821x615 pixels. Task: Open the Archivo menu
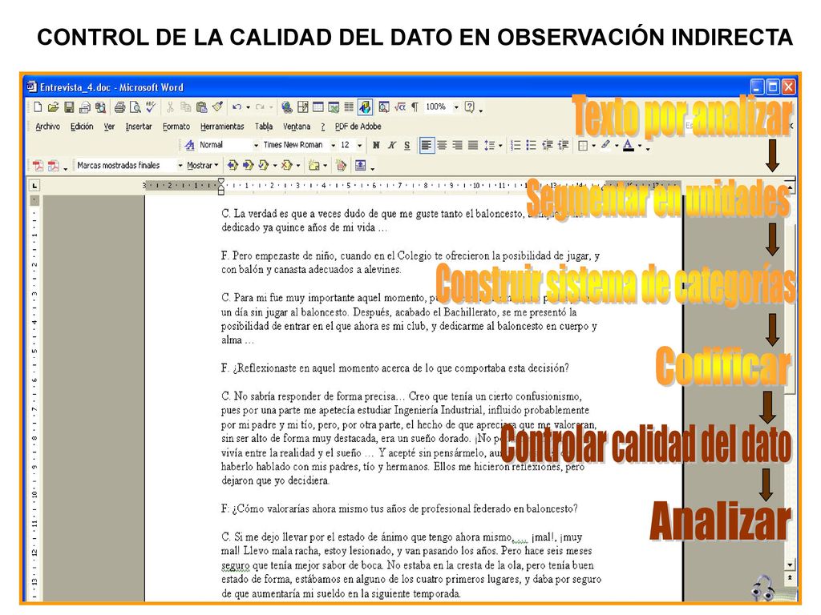(x=47, y=127)
